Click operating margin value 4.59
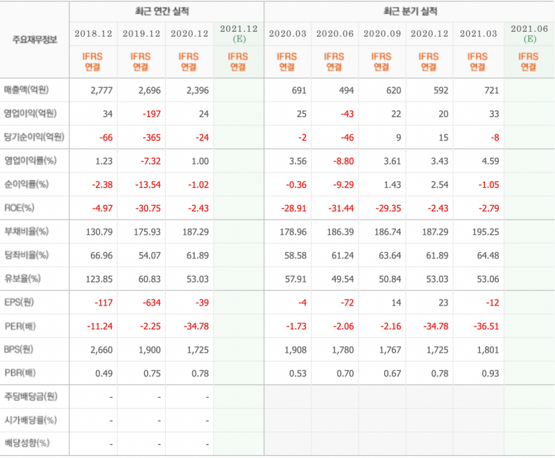 490,161
